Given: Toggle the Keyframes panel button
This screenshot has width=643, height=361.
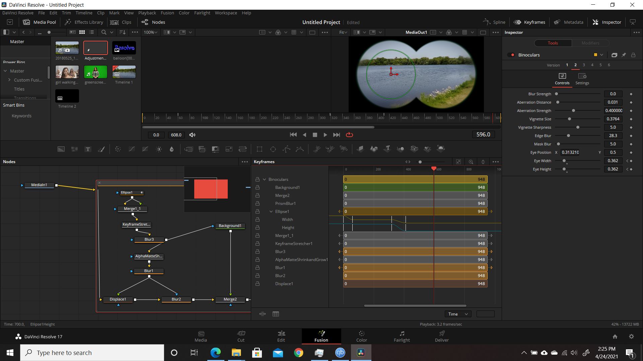Looking at the screenshot, I should click(530, 22).
